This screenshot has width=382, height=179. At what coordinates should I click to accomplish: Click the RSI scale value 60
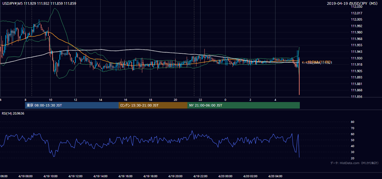tap(352, 134)
